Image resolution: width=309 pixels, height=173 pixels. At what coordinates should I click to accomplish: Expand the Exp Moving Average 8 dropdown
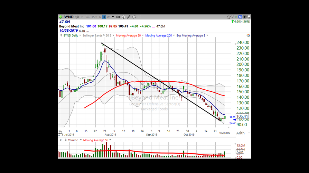pos(207,36)
